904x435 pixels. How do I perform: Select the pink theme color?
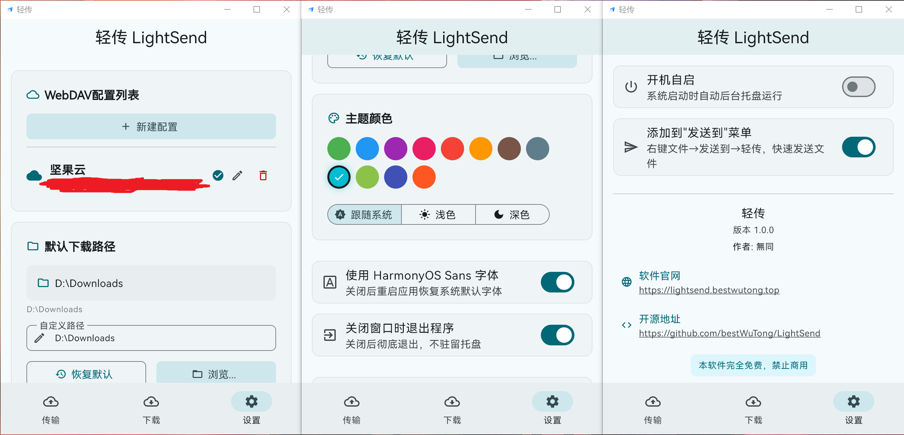click(x=424, y=149)
